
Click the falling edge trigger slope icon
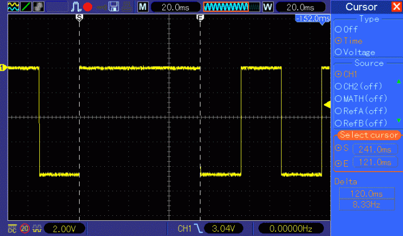coord(197,227)
